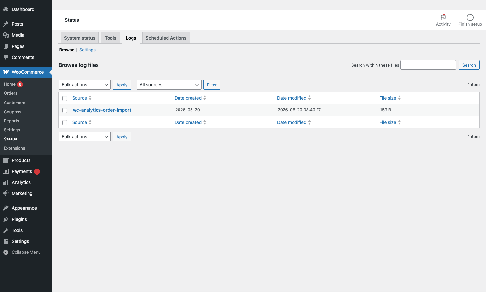Click sort arrows beside bottom File size
This screenshot has width=486, height=292.
399,122
